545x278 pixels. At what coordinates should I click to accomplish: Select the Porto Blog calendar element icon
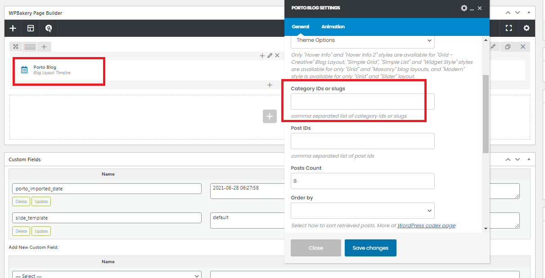[24, 70]
